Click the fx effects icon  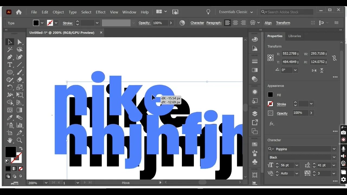pos(272,124)
